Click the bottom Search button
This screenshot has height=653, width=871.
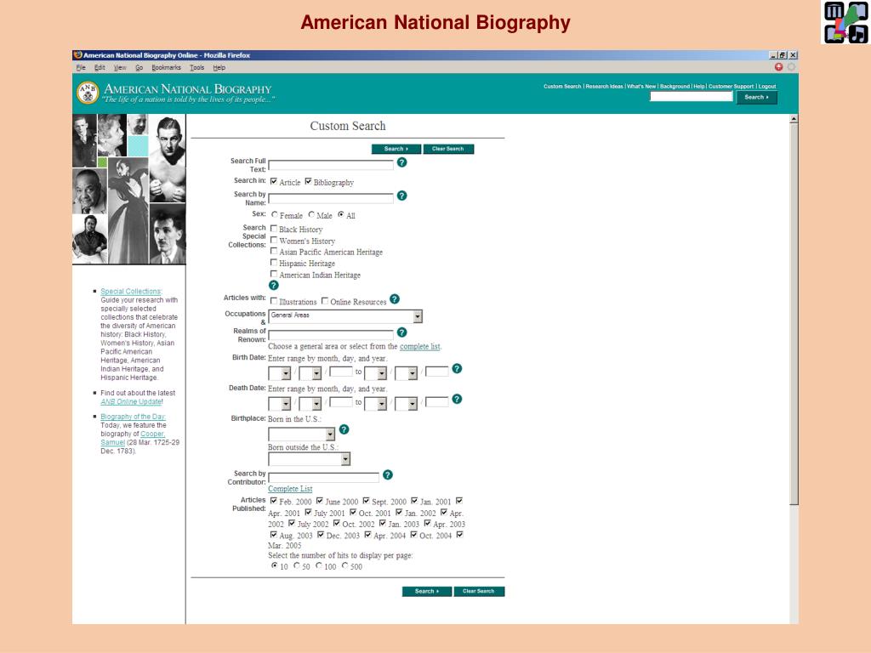point(427,592)
